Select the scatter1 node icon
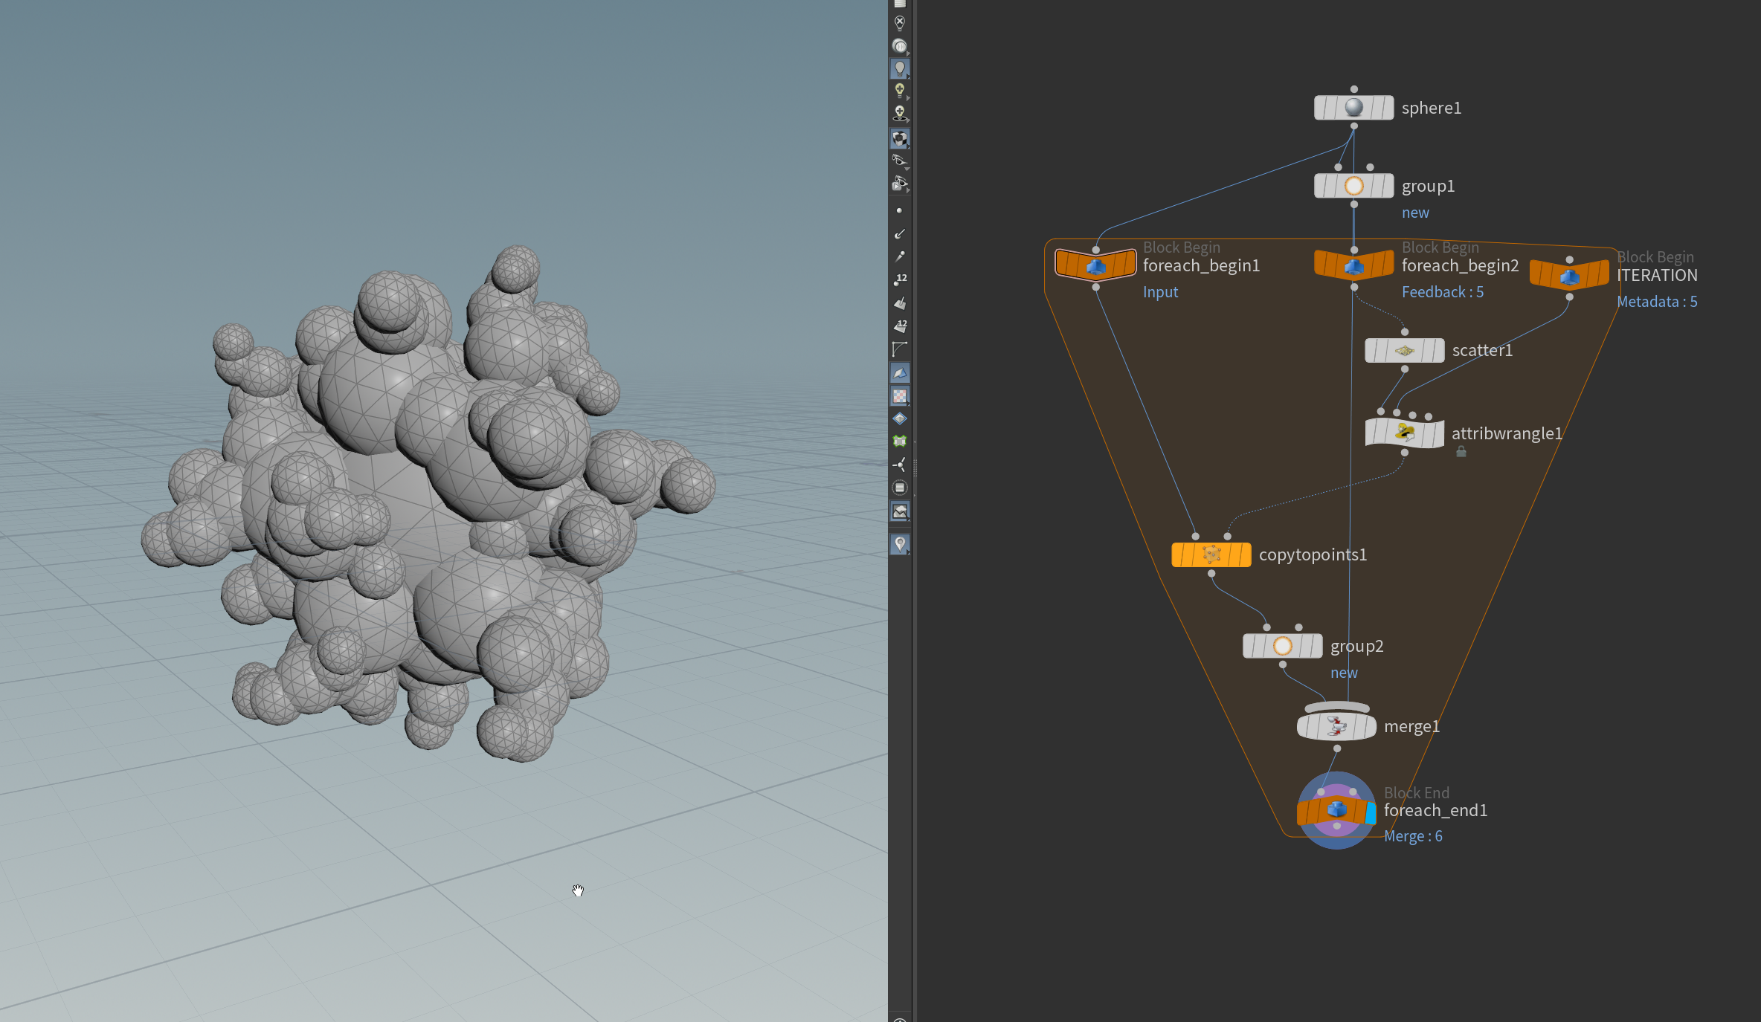This screenshot has height=1022, width=1761. coord(1405,350)
